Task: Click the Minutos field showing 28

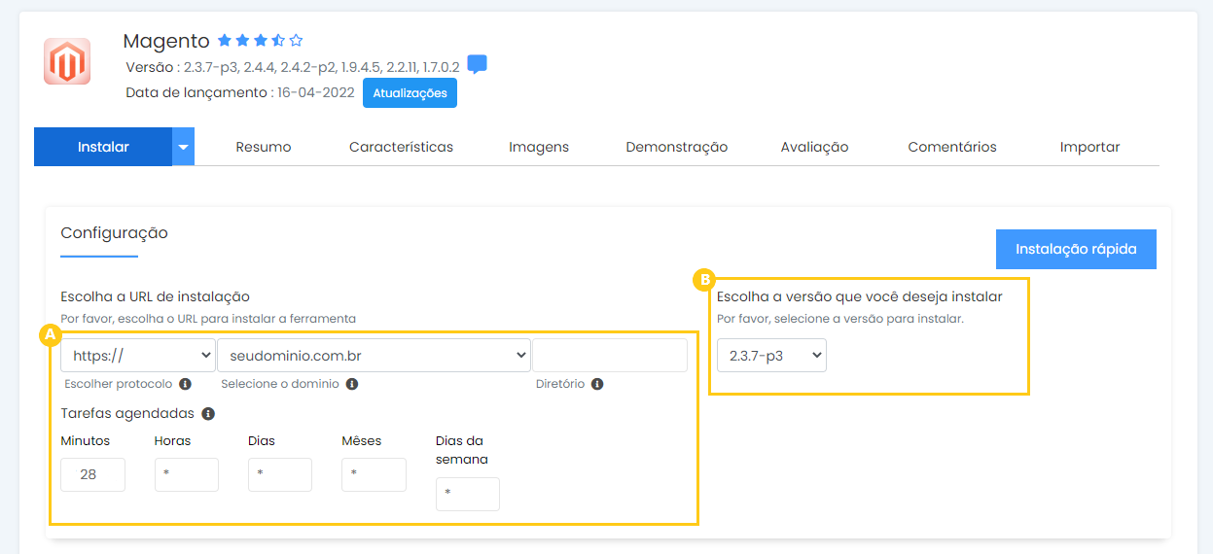Action: click(92, 474)
